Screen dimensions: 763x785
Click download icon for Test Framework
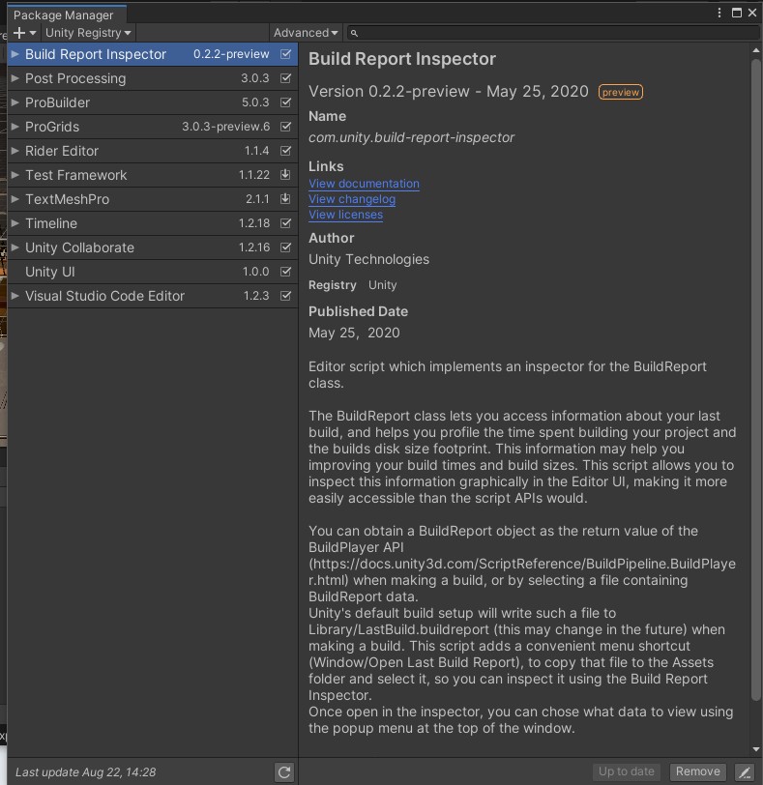285,175
